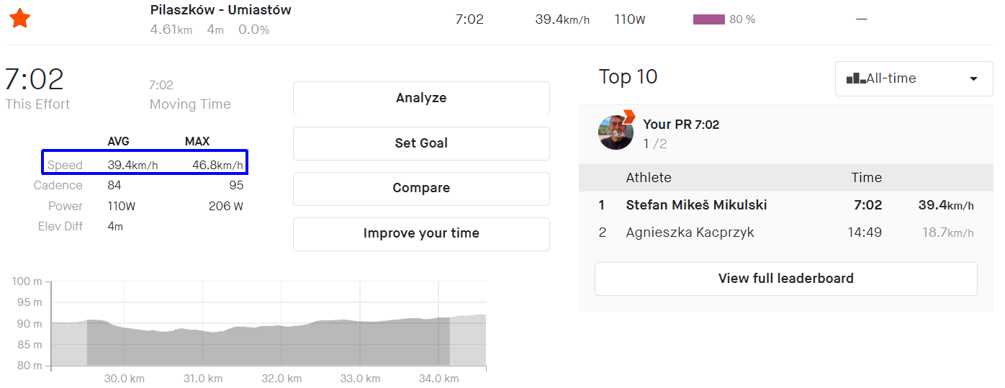Screen dimensions: 1005x388
Task: Open the All-time leaderboard filter dropdown
Action: tap(914, 78)
